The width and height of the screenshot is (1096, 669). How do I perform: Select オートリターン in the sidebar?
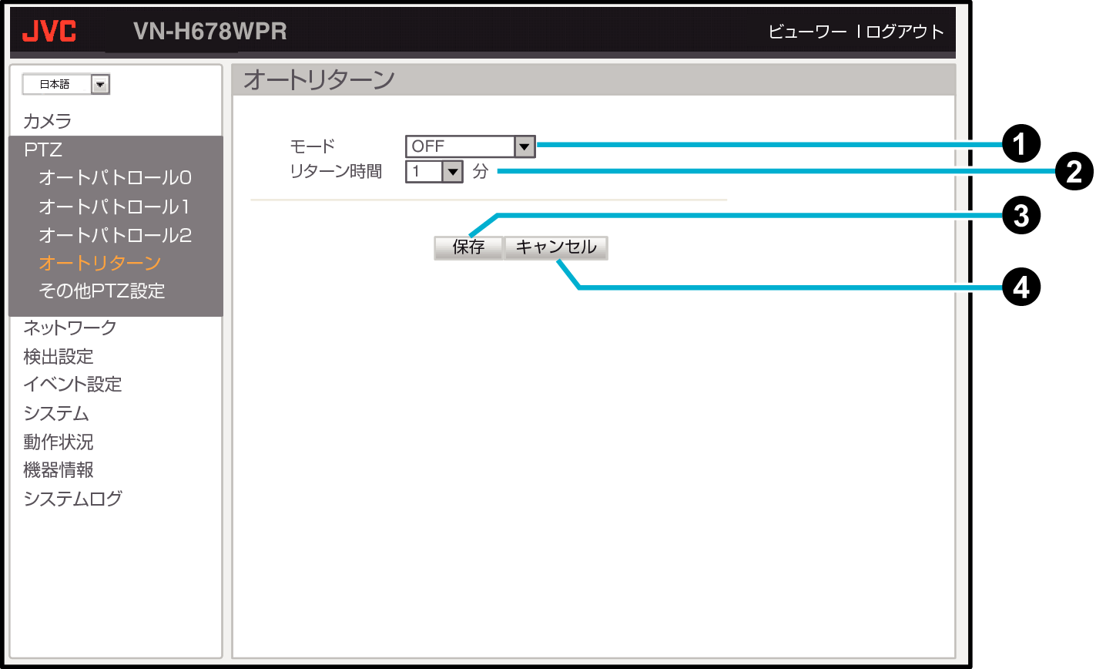click(99, 263)
